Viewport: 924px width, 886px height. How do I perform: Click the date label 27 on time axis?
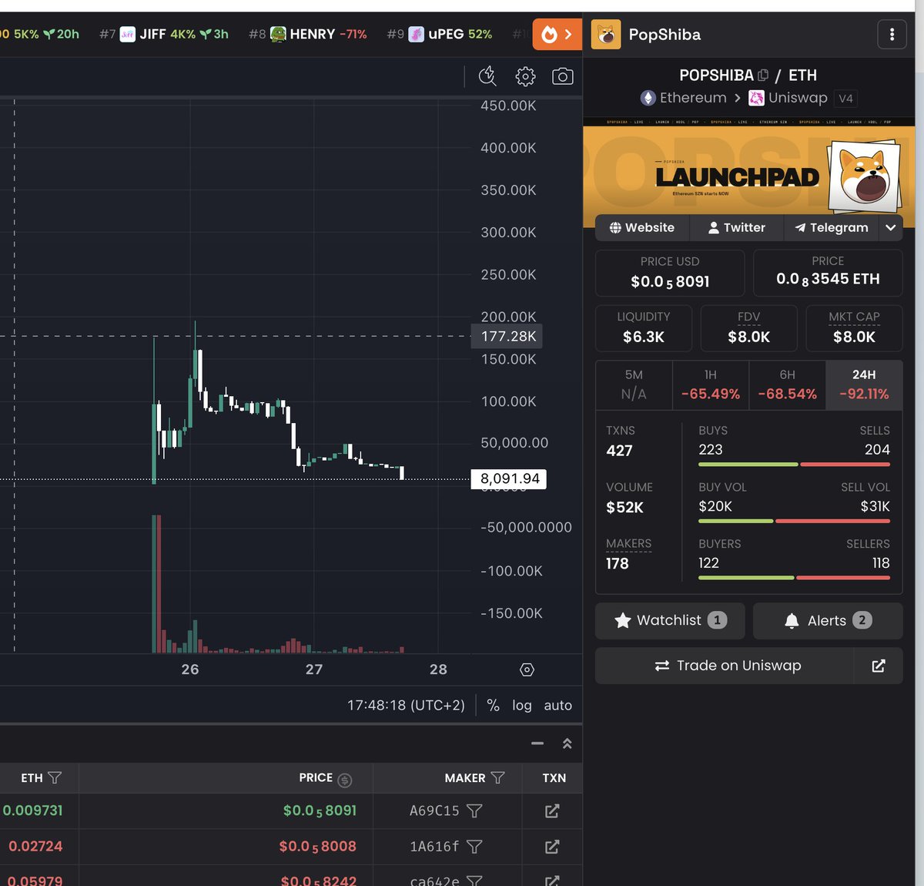314,670
